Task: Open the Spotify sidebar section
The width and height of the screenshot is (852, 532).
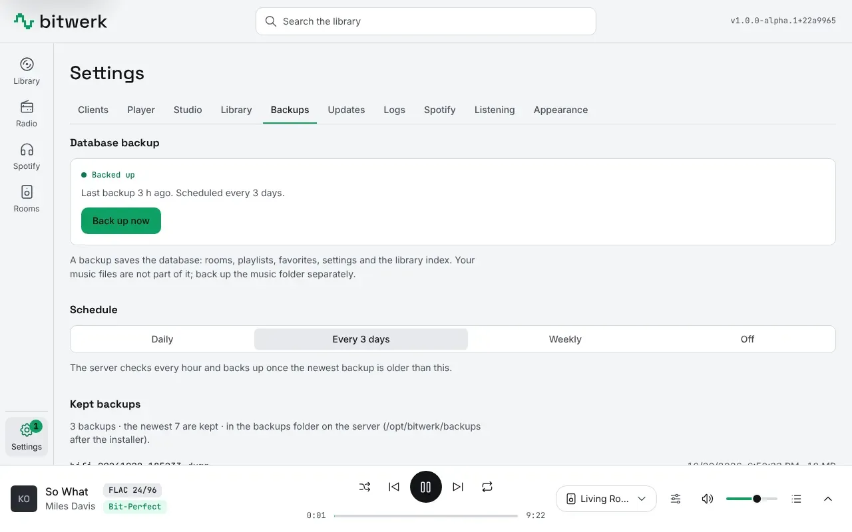Action: [x=27, y=156]
